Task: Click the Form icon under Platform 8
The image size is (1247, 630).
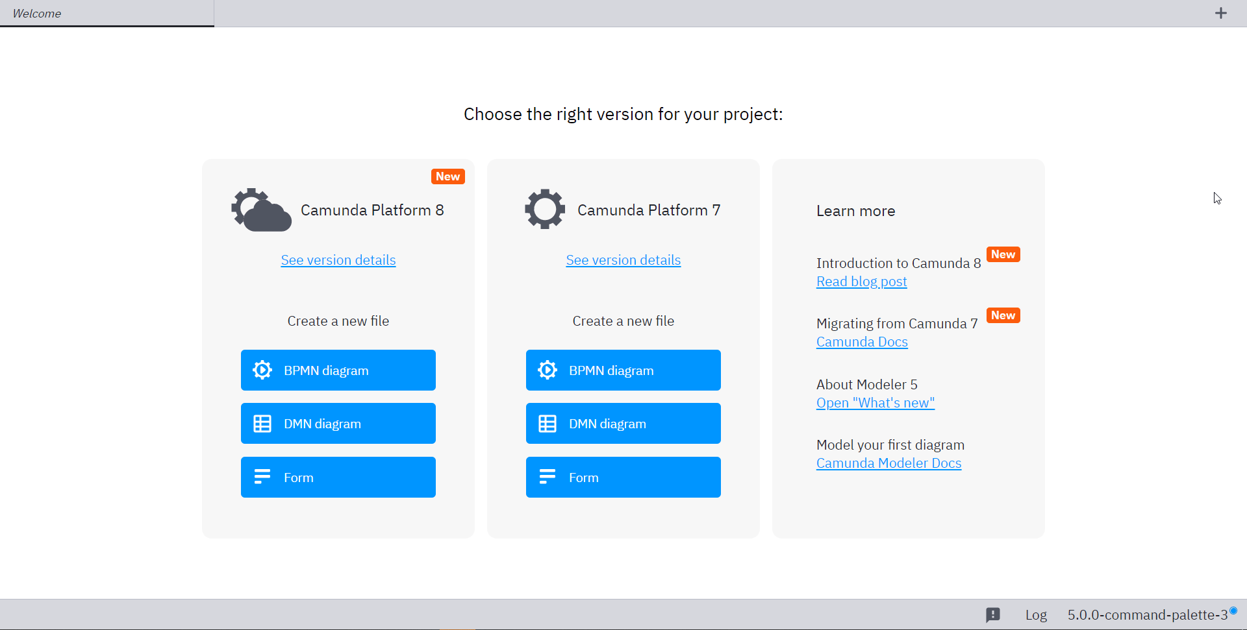Action: pos(262,477)
